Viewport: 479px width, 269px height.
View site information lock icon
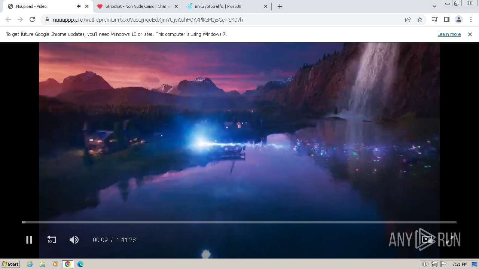[x=47, y=19]
